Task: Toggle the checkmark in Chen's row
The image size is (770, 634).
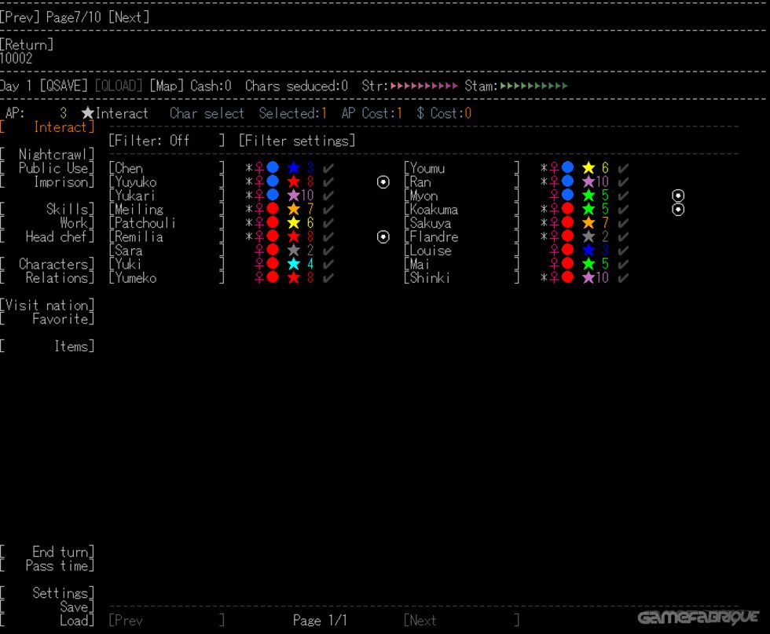Action: [328, 168]
